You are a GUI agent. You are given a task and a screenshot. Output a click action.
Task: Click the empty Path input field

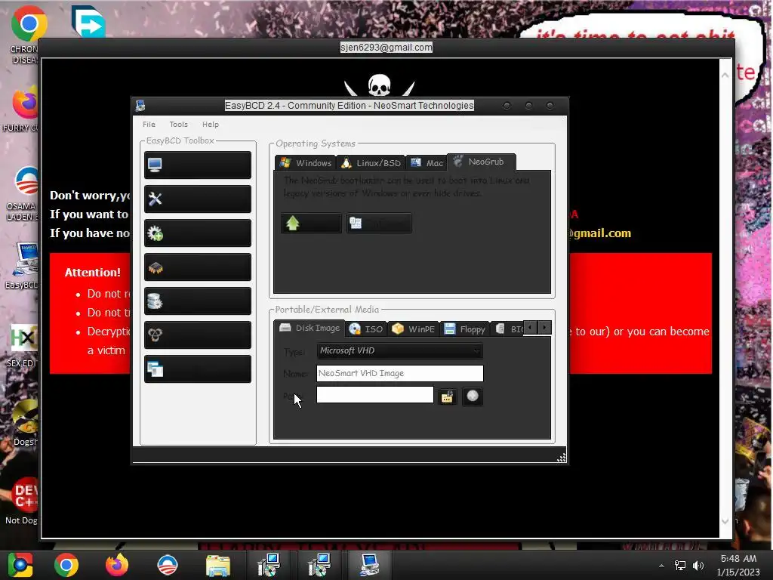[375, 394]
